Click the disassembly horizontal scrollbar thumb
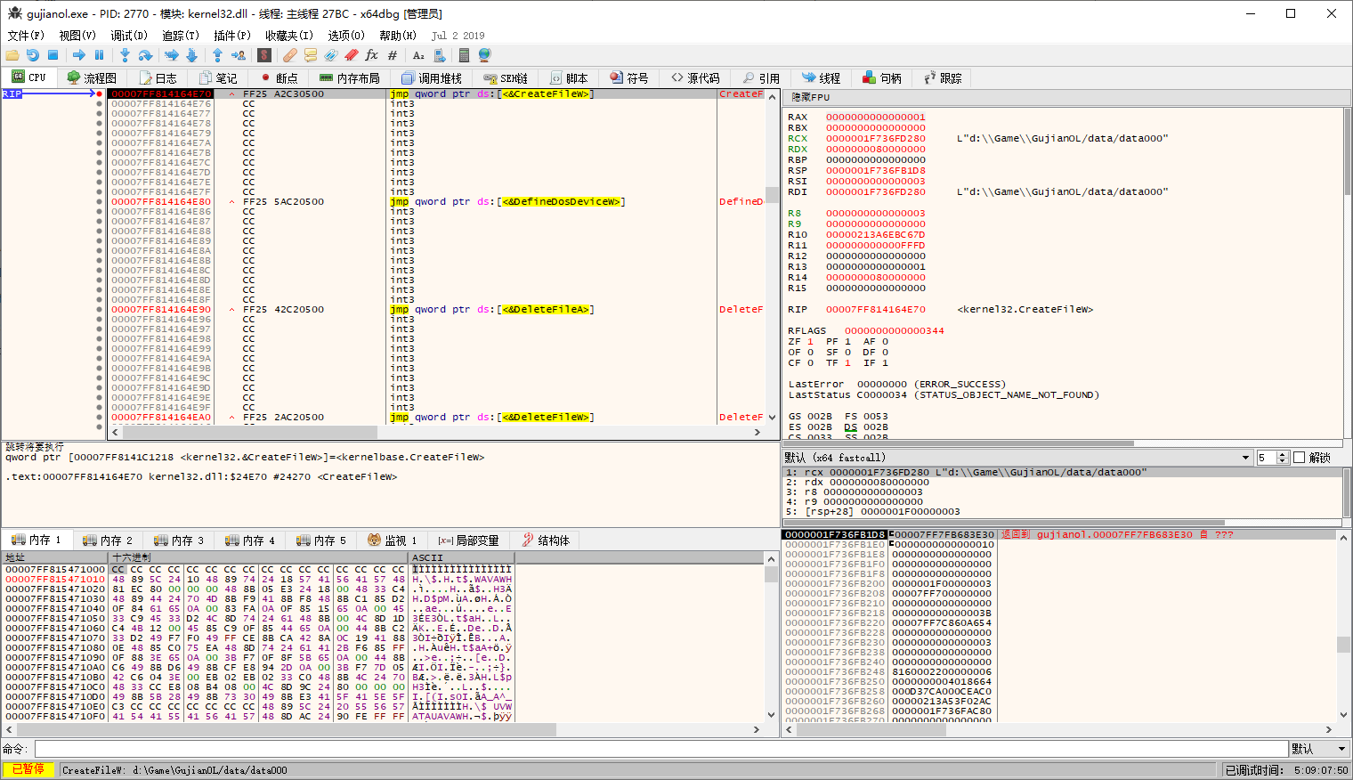The image size is (1353, 780). 250,432
